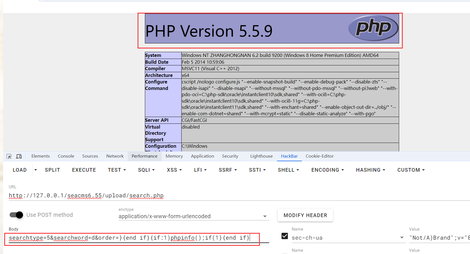470x254 pixels.
Task: Toggle the device toolbar icon
Action: coord(19,156)
